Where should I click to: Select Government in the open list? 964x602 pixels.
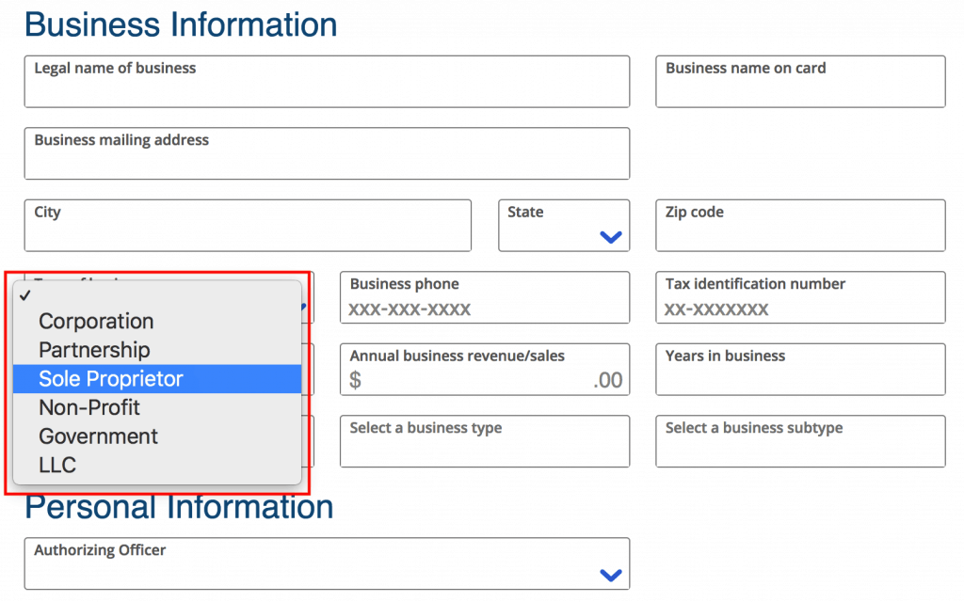point(98,436)
